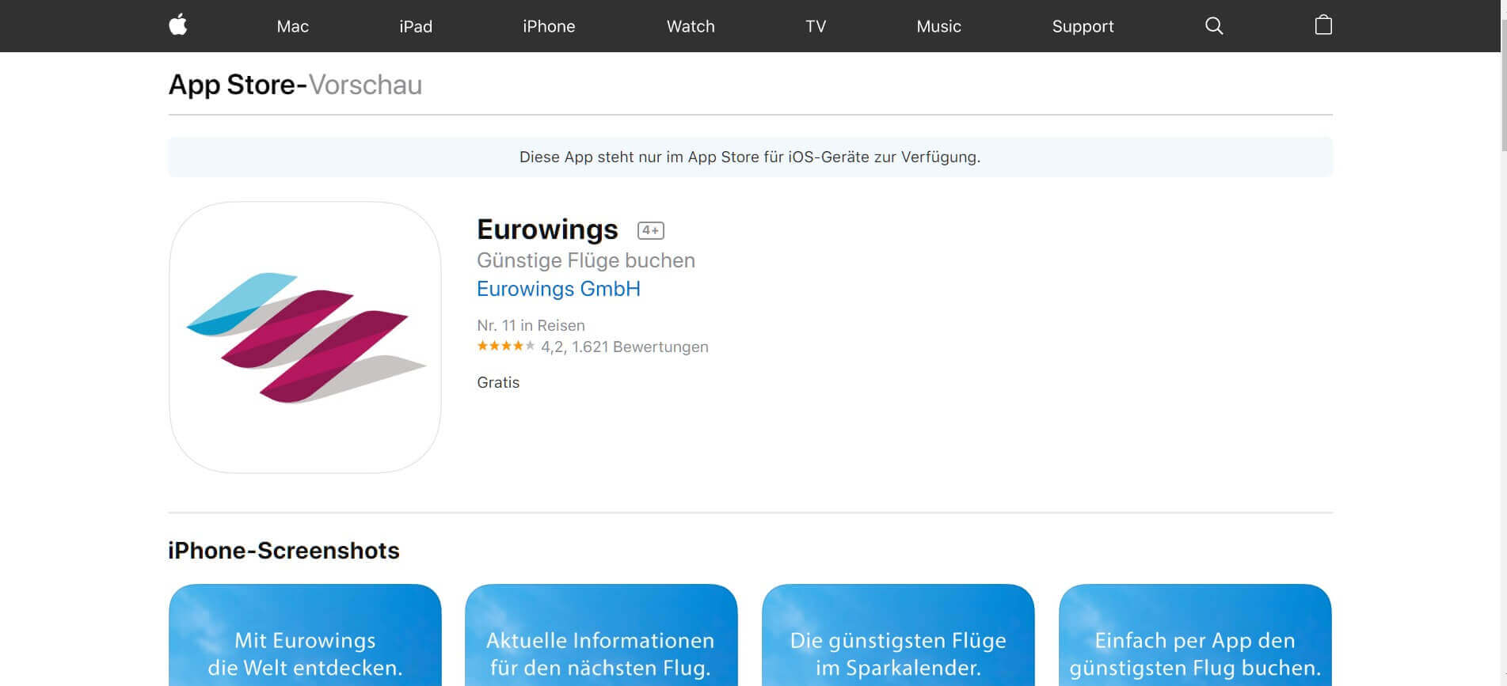Click the "iPhone-Screenshots" section heading

coord(284,550)
